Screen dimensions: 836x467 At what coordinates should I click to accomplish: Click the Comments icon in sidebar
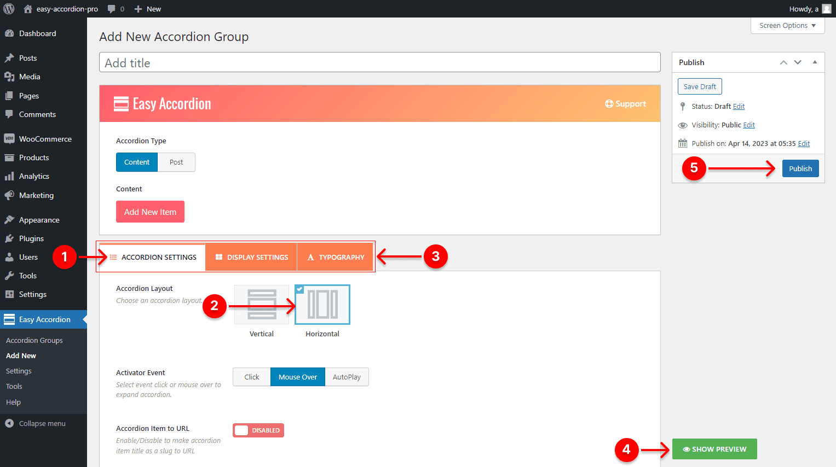click(x=9, y=114)
